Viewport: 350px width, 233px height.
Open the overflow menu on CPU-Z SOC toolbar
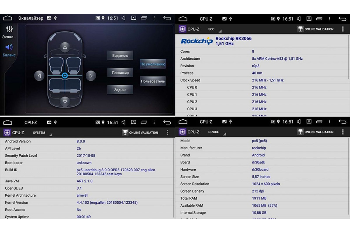click(343, 29)
